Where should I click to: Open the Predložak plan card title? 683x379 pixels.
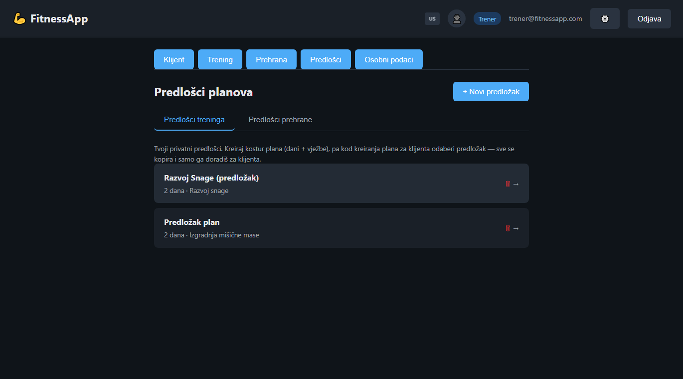click(192, 222)
